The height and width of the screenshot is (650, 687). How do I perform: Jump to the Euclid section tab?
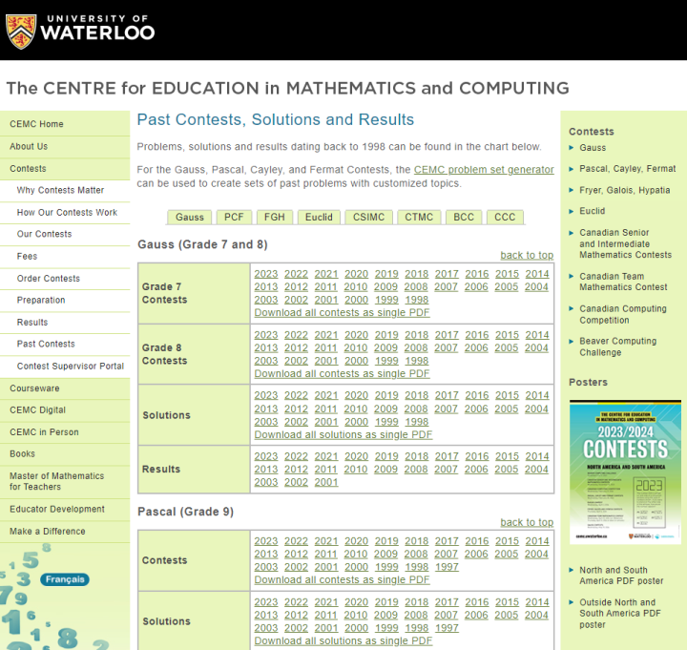(x=319, y=217)
